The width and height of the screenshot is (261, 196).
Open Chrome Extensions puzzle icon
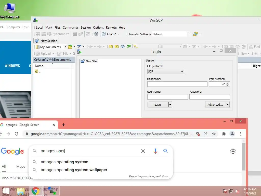point(224,134)
